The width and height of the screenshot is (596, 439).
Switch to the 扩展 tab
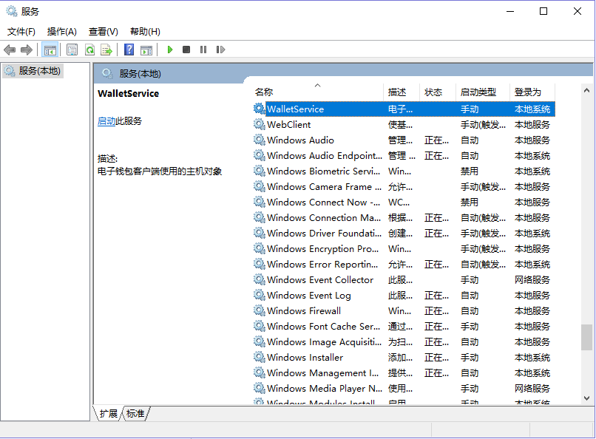[108, 414]
